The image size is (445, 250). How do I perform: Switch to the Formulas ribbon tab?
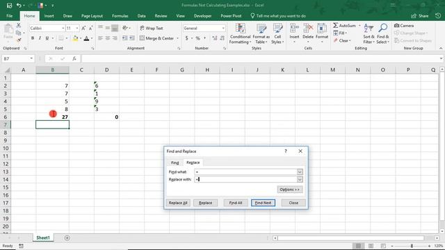point(120,16)
